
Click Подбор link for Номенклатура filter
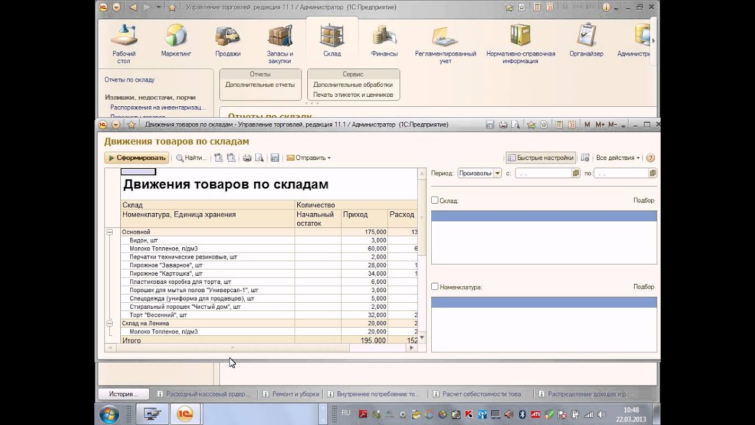(x=644, y=286)
